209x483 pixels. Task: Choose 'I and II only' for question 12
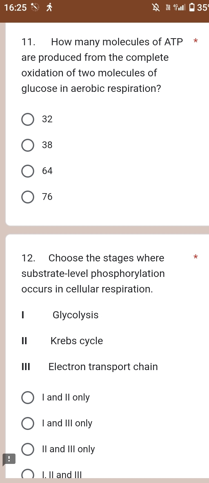point(28,397)
